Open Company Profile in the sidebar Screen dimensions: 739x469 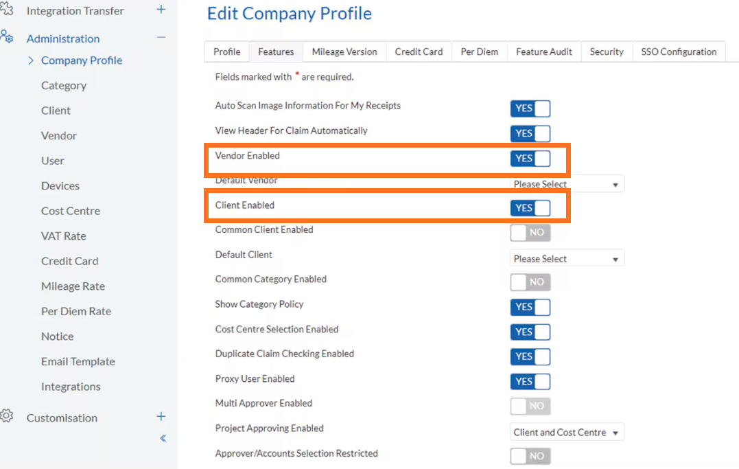pos(82,60)
